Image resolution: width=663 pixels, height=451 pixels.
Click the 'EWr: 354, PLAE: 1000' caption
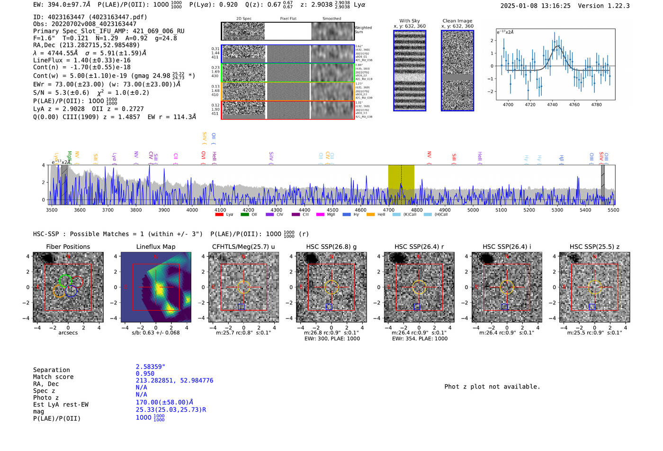coord(420,339)
